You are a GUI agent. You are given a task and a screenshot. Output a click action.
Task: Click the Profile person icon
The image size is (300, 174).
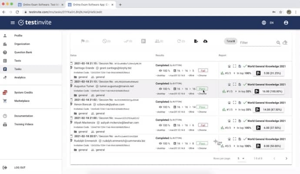click(5, 36)
